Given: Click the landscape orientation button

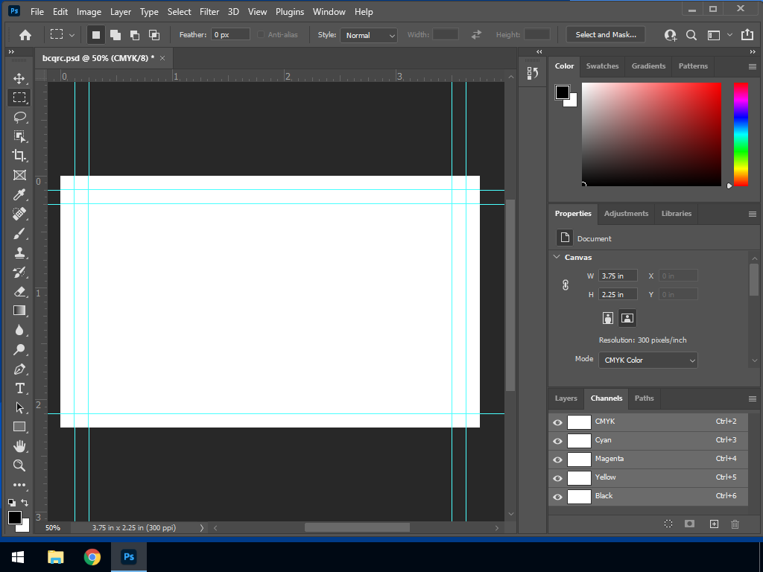Looking at the screenshot, I should (627, 318).
